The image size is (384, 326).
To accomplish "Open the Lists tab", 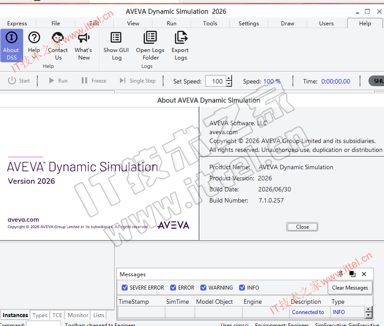I will point(99,315).
